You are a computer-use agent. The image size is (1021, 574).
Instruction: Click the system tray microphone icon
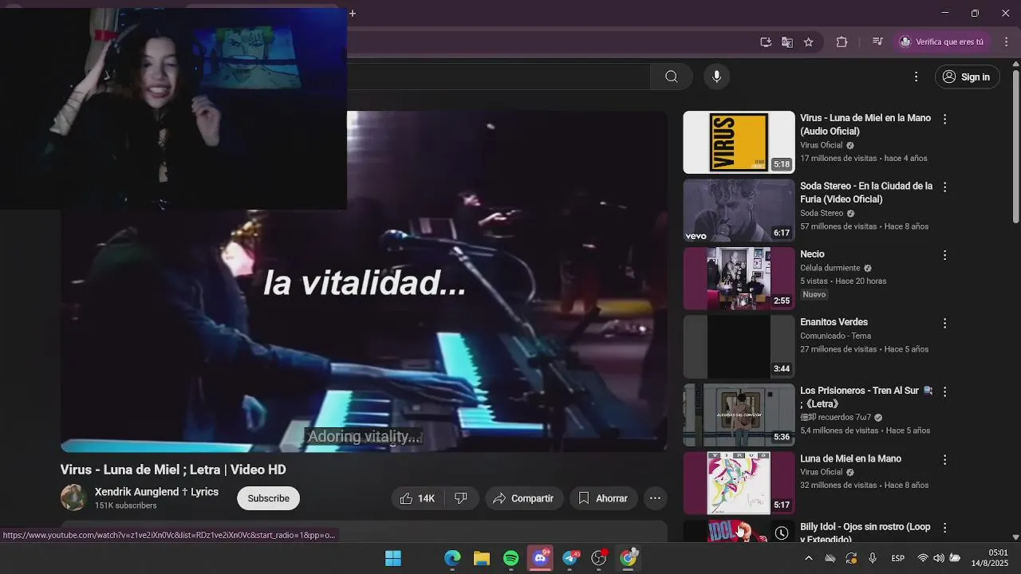(873, 558)
